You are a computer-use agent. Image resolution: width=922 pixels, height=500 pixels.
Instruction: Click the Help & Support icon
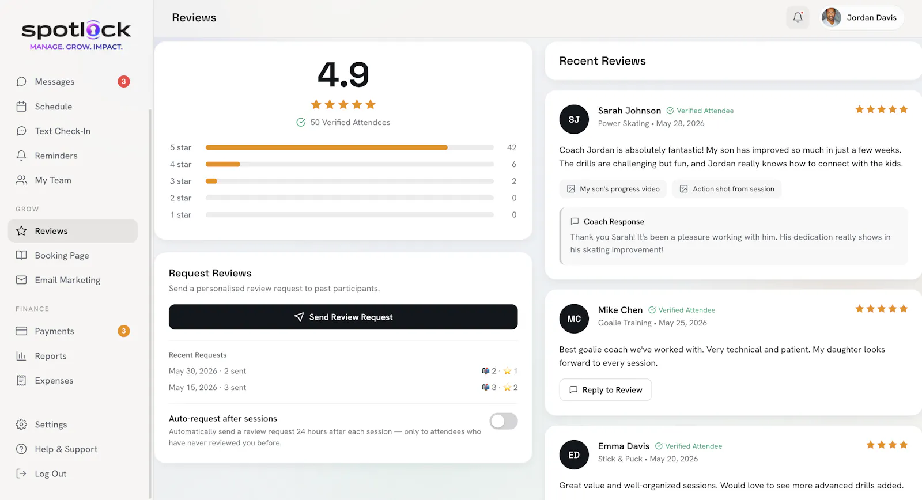pos(21,449)
